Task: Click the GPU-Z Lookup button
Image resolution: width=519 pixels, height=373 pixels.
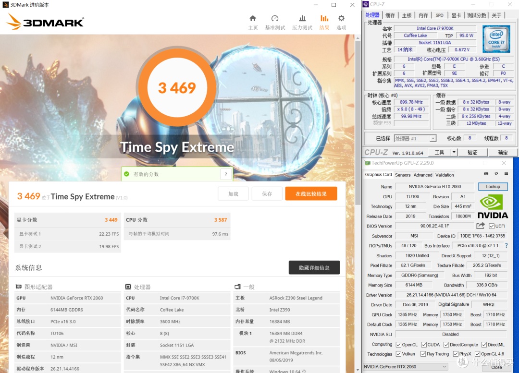Action: pos(493,186)
